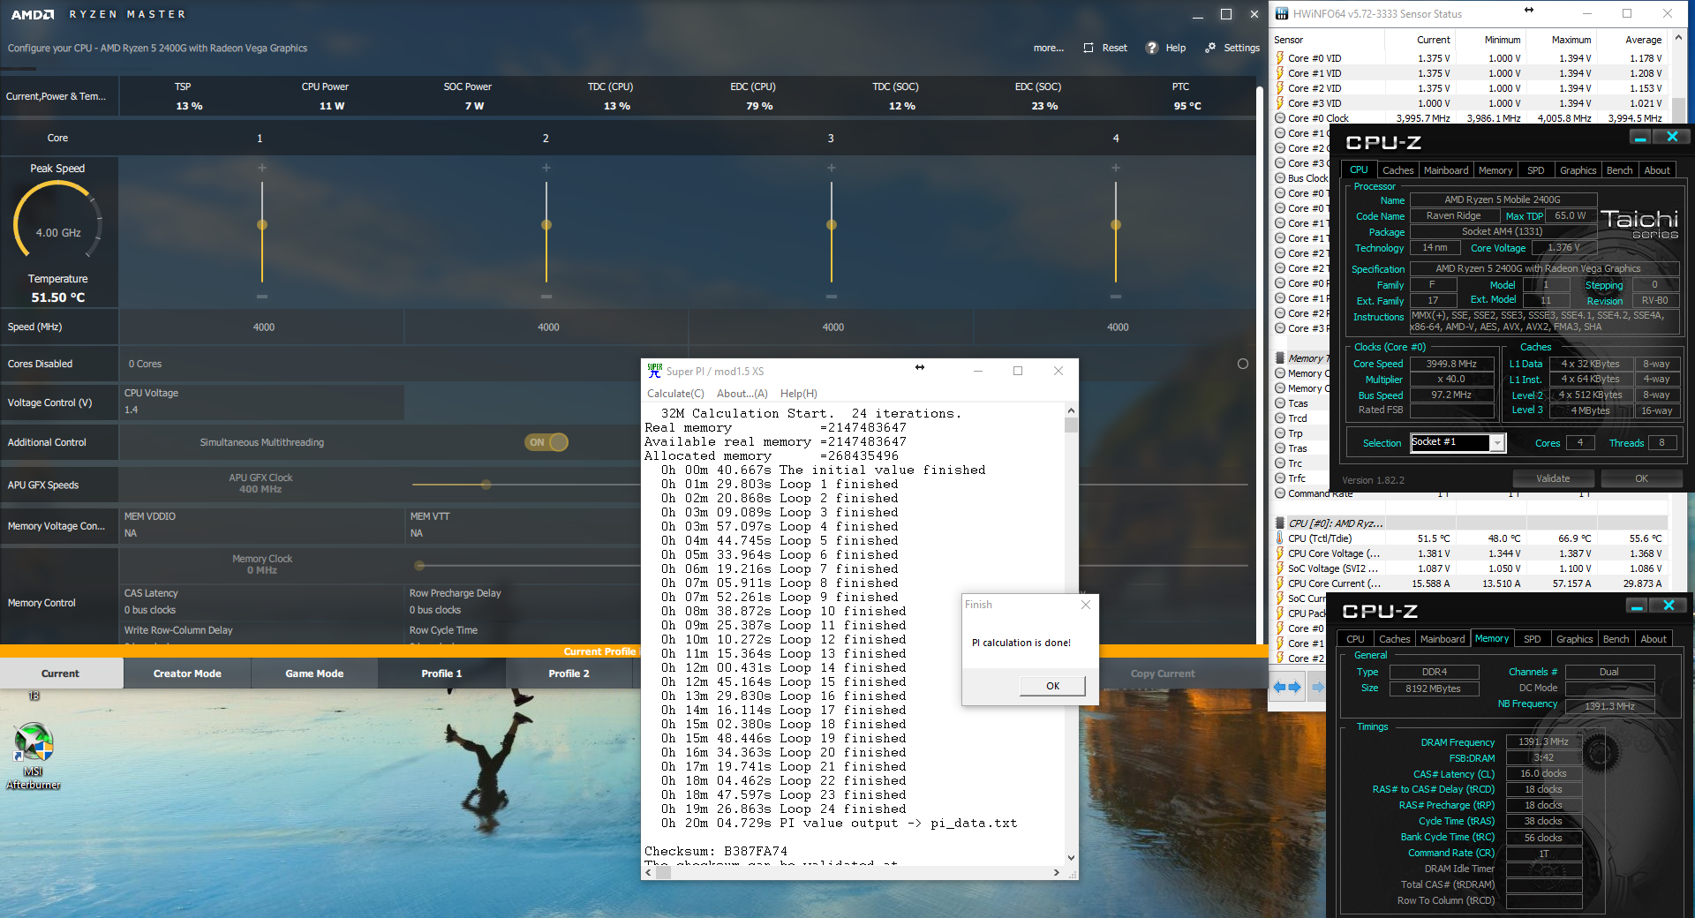Viewport: 1695px width, 918px height.
Task: Click HWiNFO Maximum column header
Action: (x=1560, y=40)
